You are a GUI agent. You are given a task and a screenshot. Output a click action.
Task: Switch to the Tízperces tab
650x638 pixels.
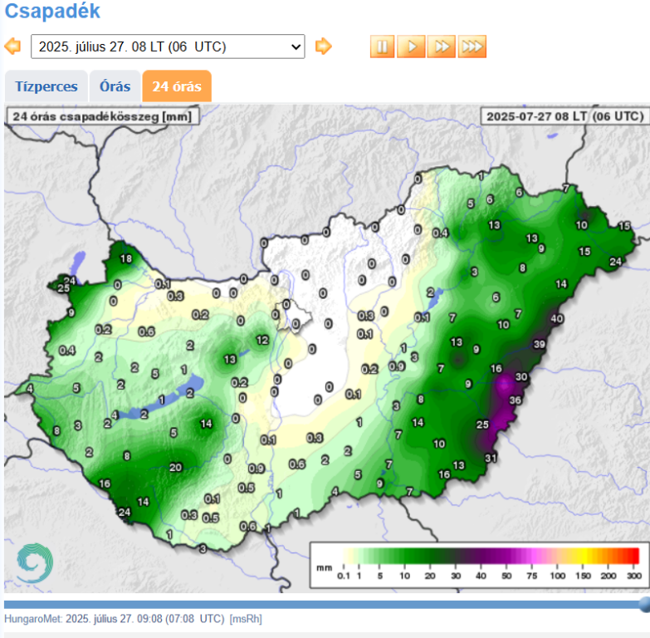[46, 86]
